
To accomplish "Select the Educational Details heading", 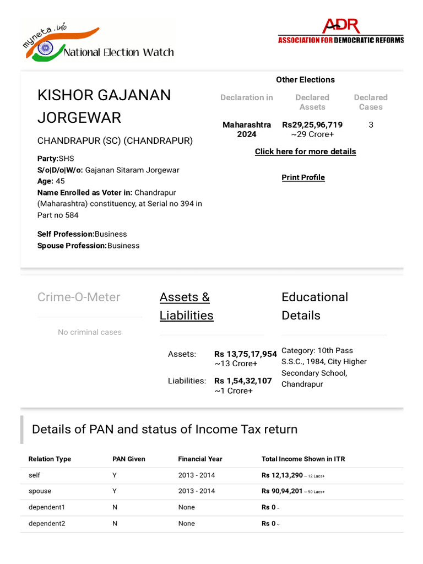I will tap(314, 306).
